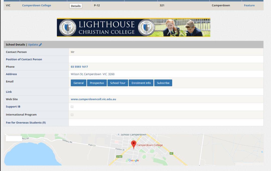Click the Fee for Overseas Students label
This screenshot has height=171, width=271.
(26, 123)
